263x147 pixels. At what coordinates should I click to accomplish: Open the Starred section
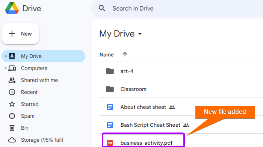30,104
